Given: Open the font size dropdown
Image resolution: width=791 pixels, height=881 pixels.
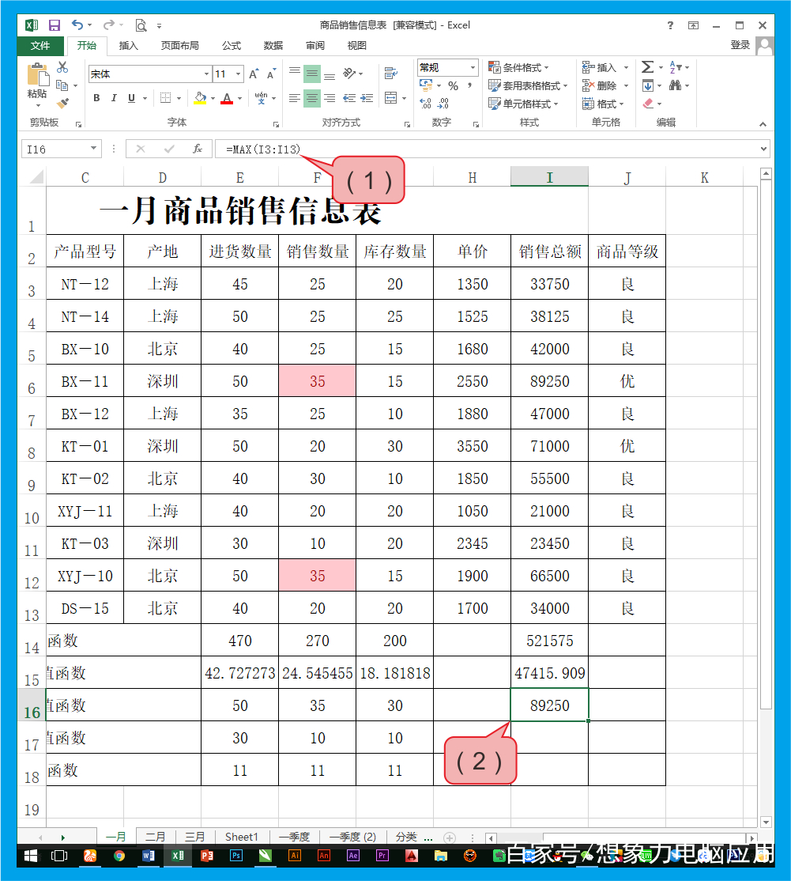Looking at the screenshot, I should coord(237,74).
